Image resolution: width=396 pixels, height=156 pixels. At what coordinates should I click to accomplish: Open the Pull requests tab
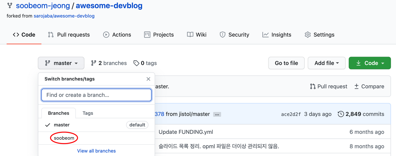click(69, 35)
